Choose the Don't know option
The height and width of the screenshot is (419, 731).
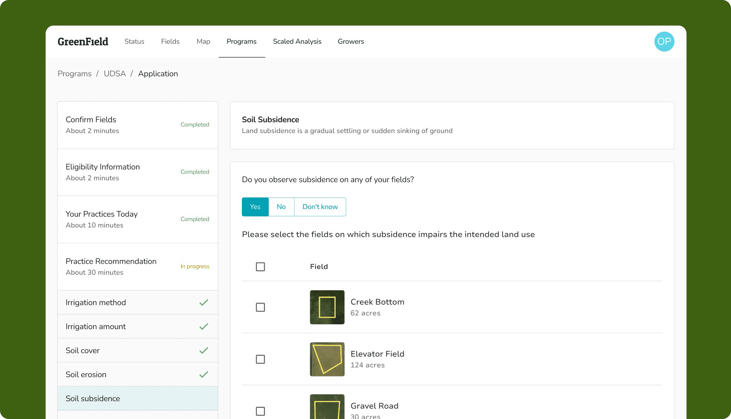(320, 207)
